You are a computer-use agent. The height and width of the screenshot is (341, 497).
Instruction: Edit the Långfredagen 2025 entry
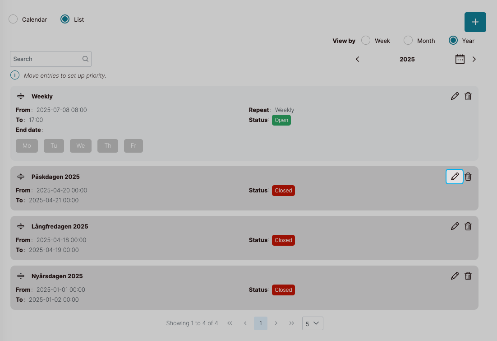(x=455, y=226)
